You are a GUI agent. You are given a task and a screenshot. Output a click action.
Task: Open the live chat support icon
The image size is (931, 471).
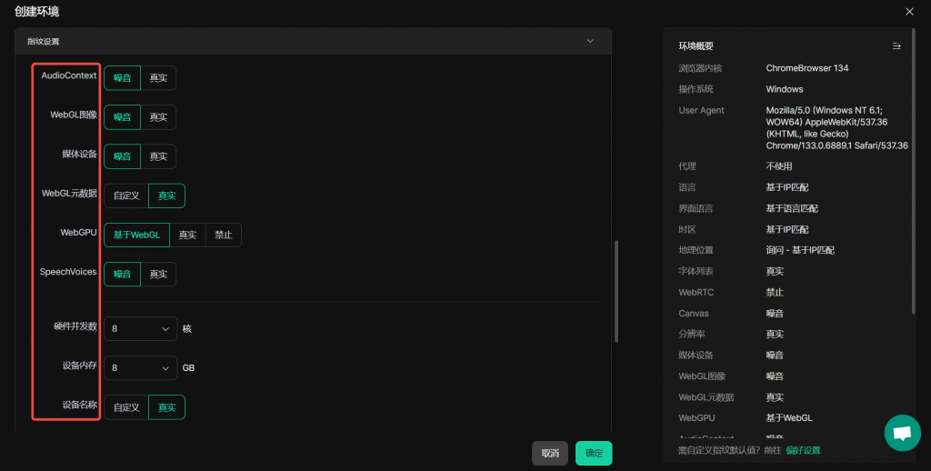pos(902,433)
